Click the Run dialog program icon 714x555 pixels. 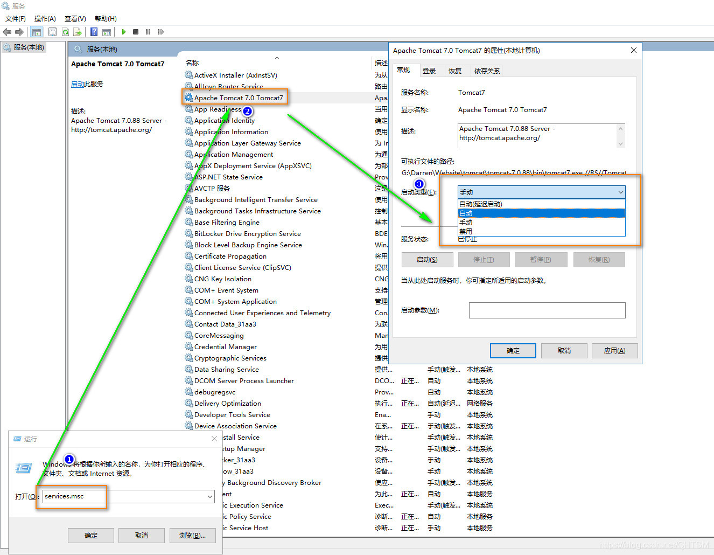24,468
